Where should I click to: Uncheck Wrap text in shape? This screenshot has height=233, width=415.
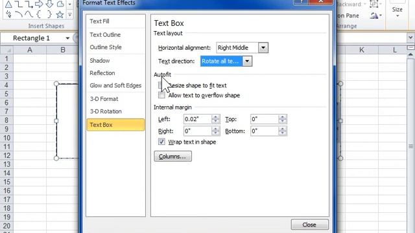(161, 142)
